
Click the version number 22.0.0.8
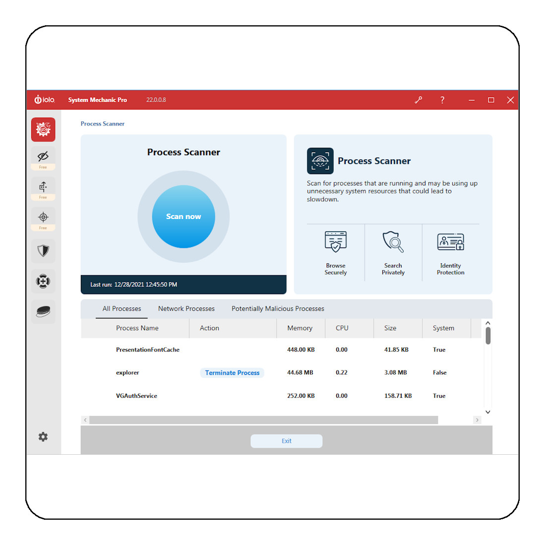point(156,100)
